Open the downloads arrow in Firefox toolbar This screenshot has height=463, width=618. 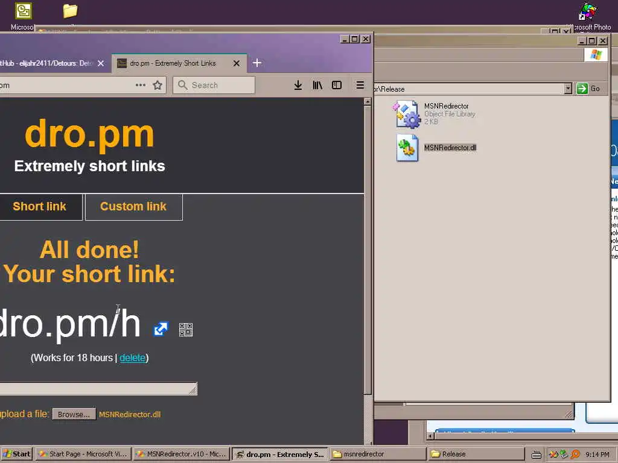coord(298,85)
